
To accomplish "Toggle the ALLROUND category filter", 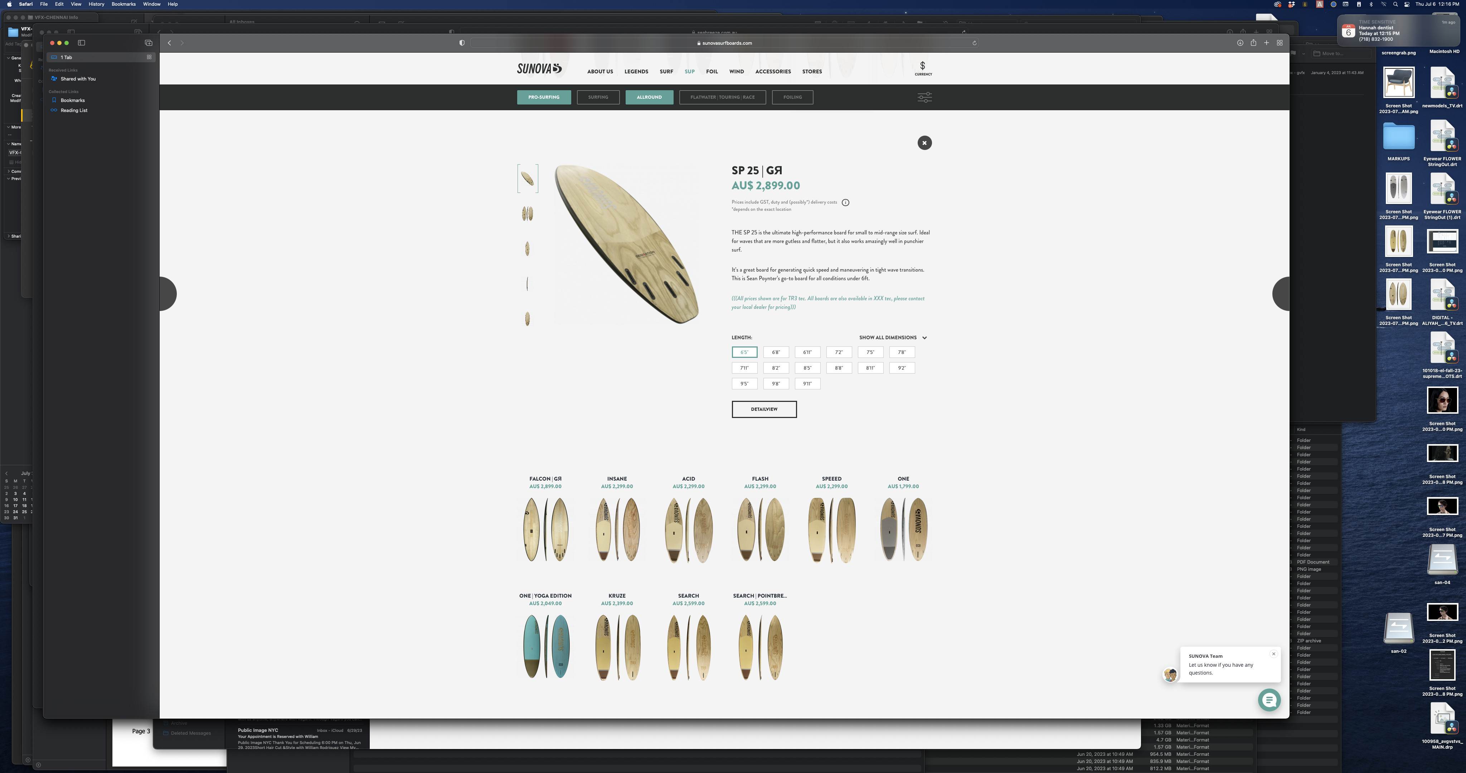I will pyautogui.click(x=649, y=97).
